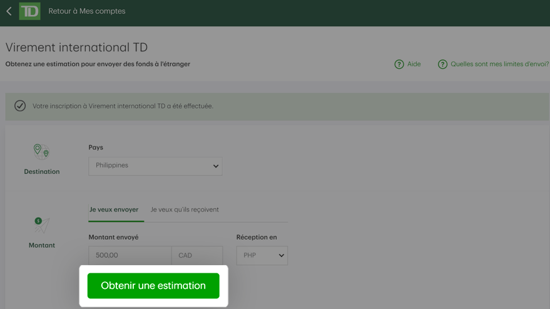Click the registration confirmation message banner
550x309 pixels.
pyautogui.click(x=277, y=106)
